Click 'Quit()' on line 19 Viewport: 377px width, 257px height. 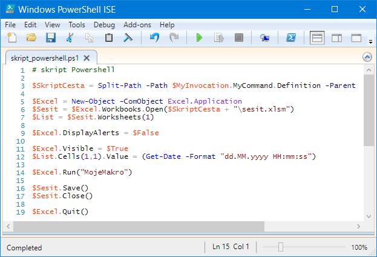coord(76,212)
